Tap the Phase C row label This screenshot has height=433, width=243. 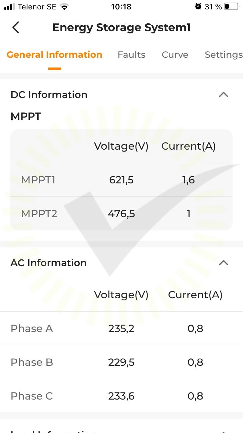coord(31,396)
